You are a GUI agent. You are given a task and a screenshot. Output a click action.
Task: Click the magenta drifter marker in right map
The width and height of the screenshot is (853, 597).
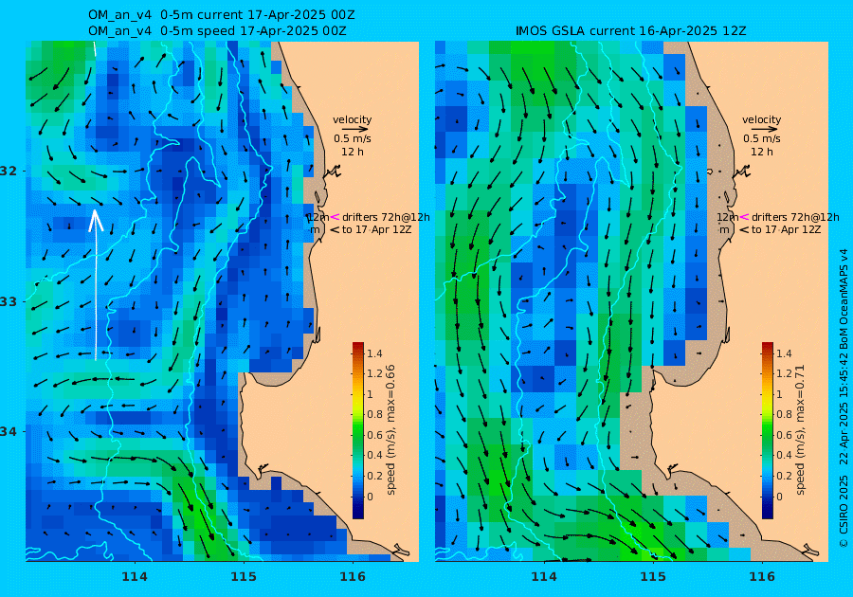point(744,217)
